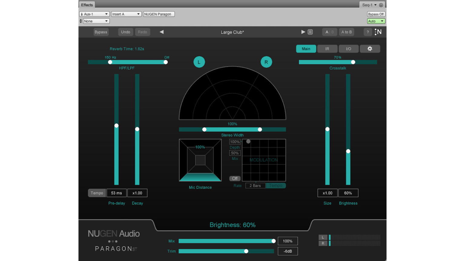Enable Tempo sync for Pre-delay
The height and width of the screenshot is (261, 465).
tap(97, 193)
